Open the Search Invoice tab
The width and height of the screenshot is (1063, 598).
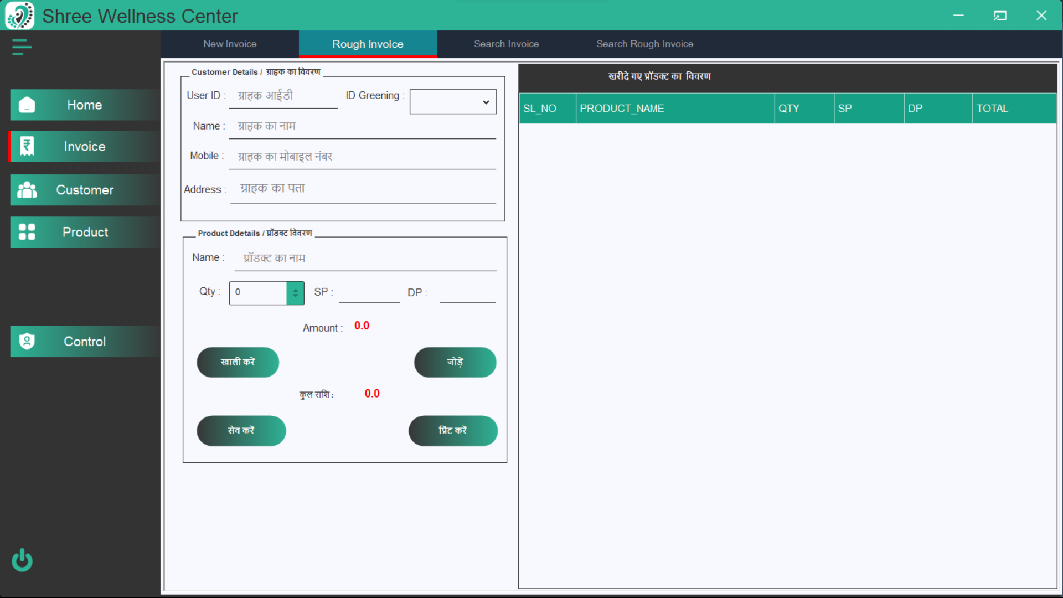[506, 44]
